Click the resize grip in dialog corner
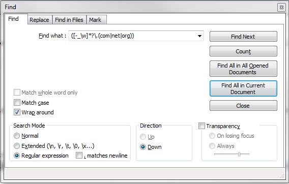Viewport: 289px width, 184px height. (x=282, y=176)
